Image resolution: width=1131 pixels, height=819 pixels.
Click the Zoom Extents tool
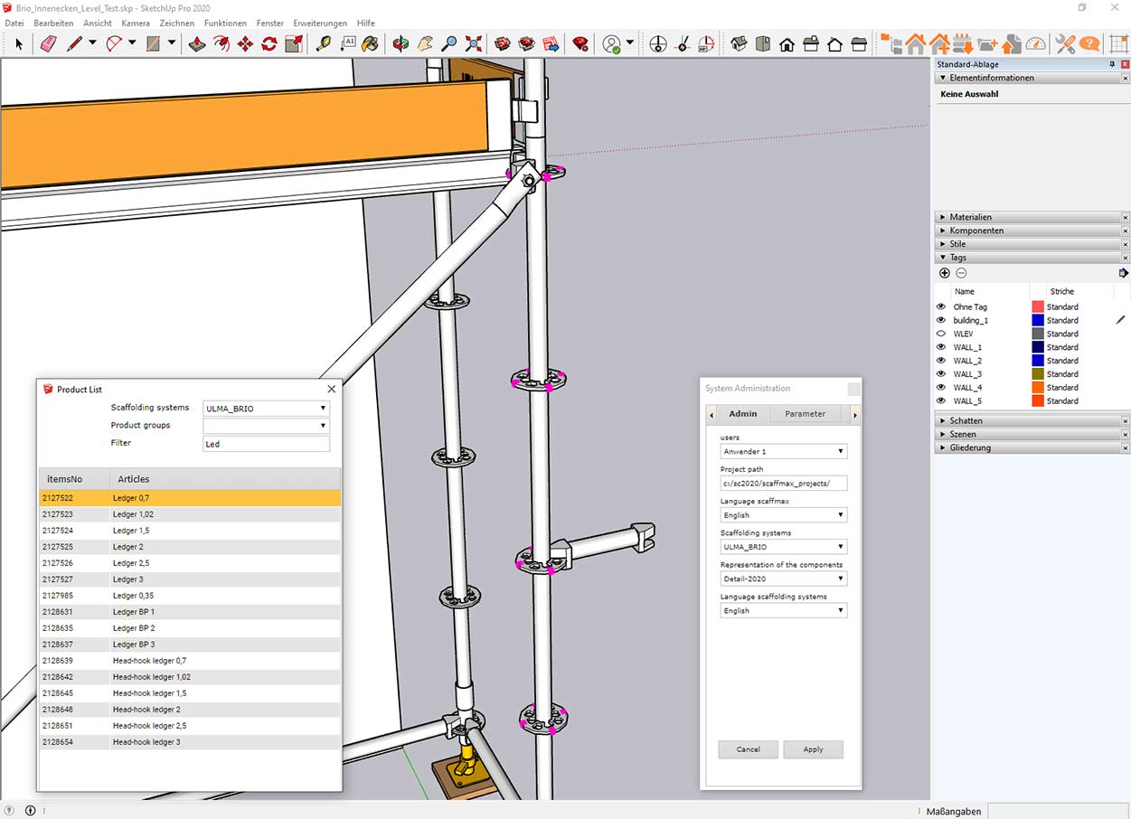[x=474, y=43]
